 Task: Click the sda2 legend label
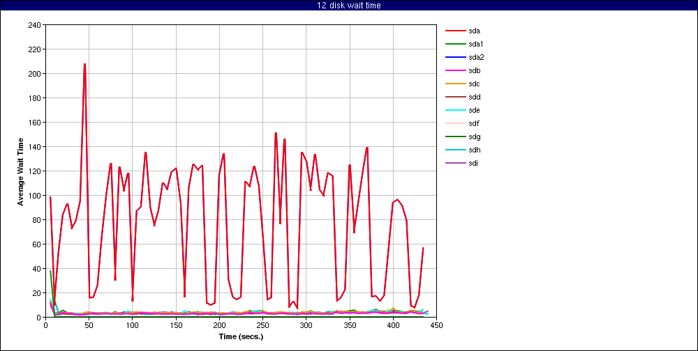[476, 57]
